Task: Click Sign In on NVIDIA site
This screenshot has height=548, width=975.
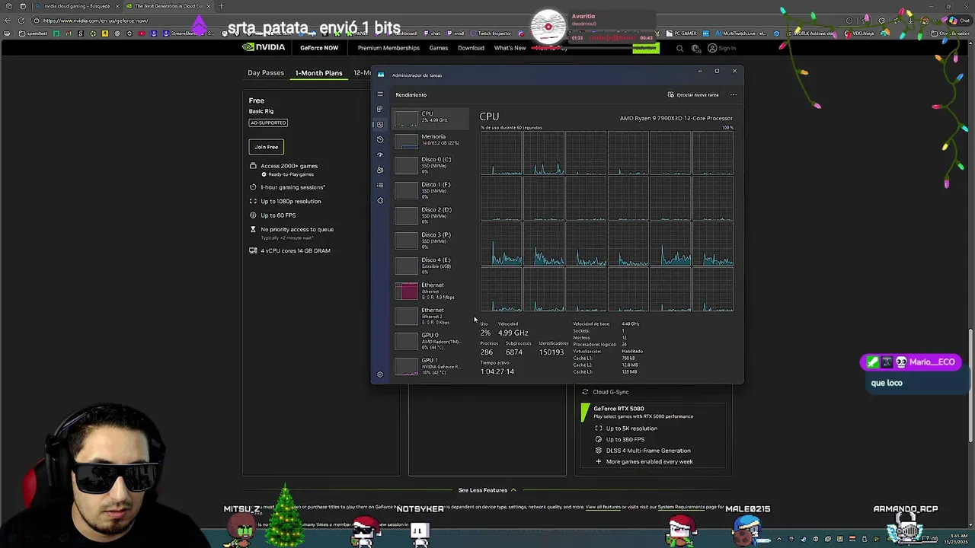Action: 721,48
